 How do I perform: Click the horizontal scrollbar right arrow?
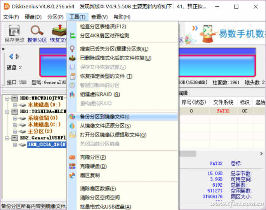point(261,154)
